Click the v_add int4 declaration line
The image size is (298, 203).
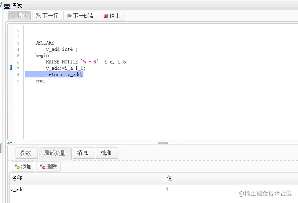point(61,49)
